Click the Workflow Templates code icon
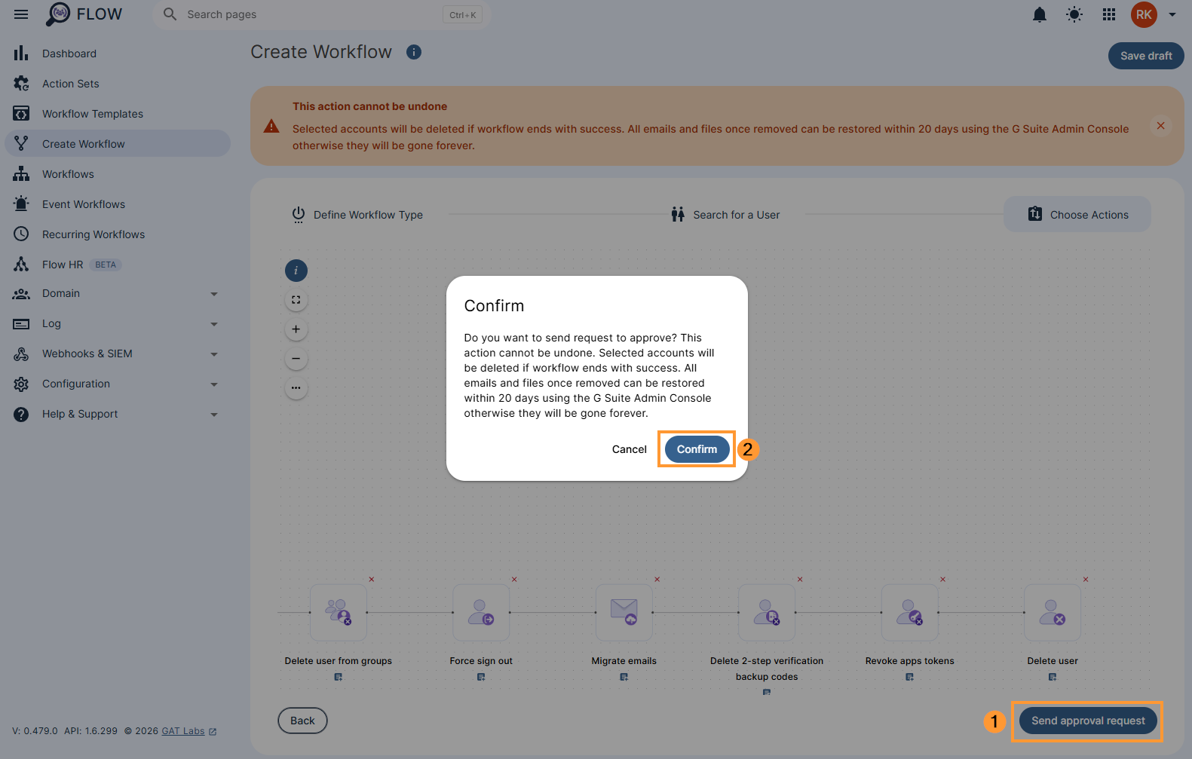 click(21, 114)
